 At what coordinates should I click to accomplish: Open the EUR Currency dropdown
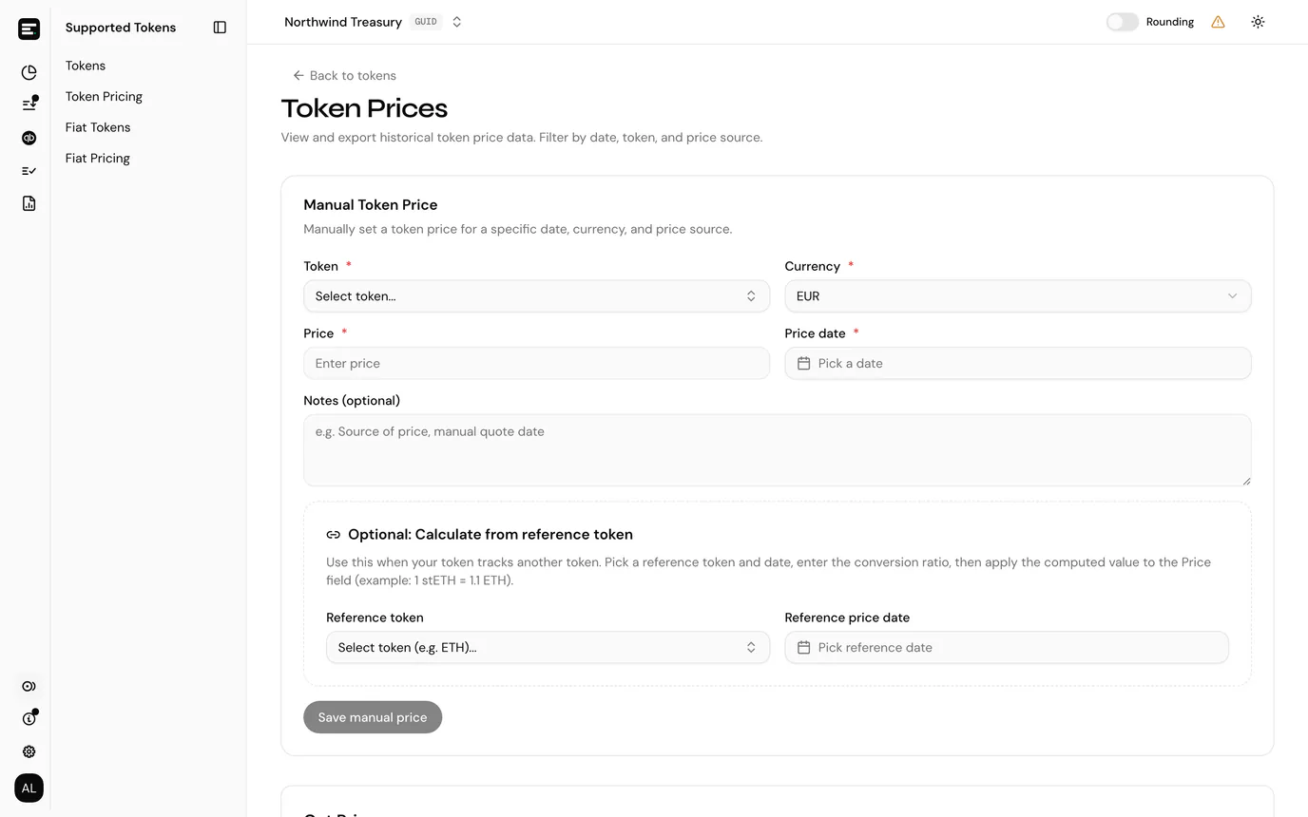(1017, 296)
